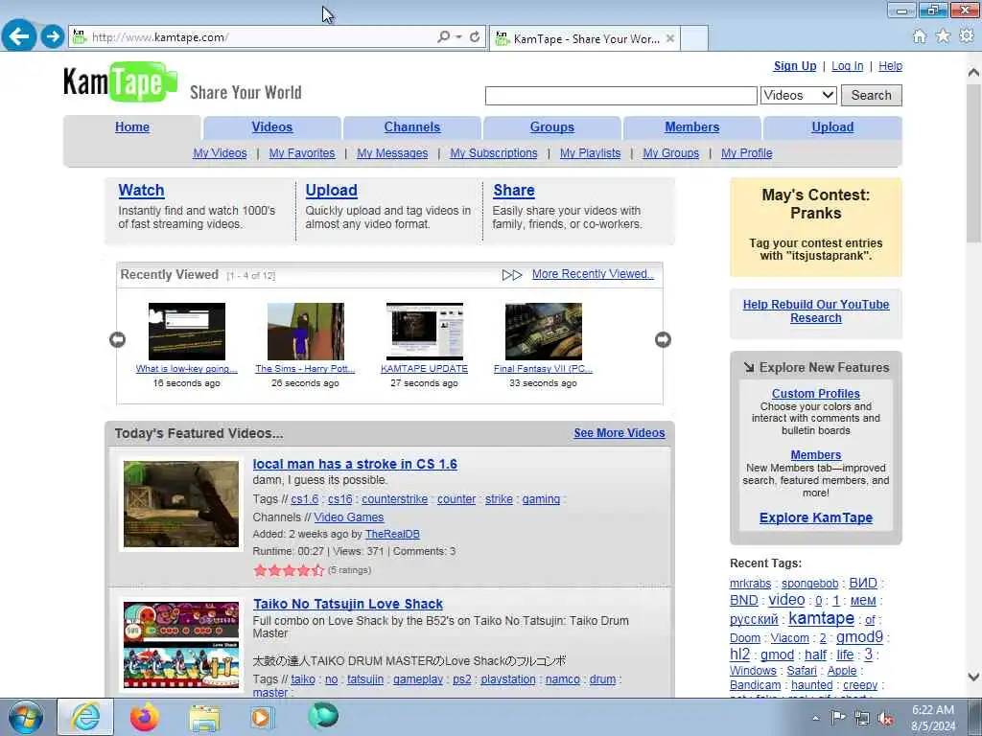Switch to the Groups tab

551,127
